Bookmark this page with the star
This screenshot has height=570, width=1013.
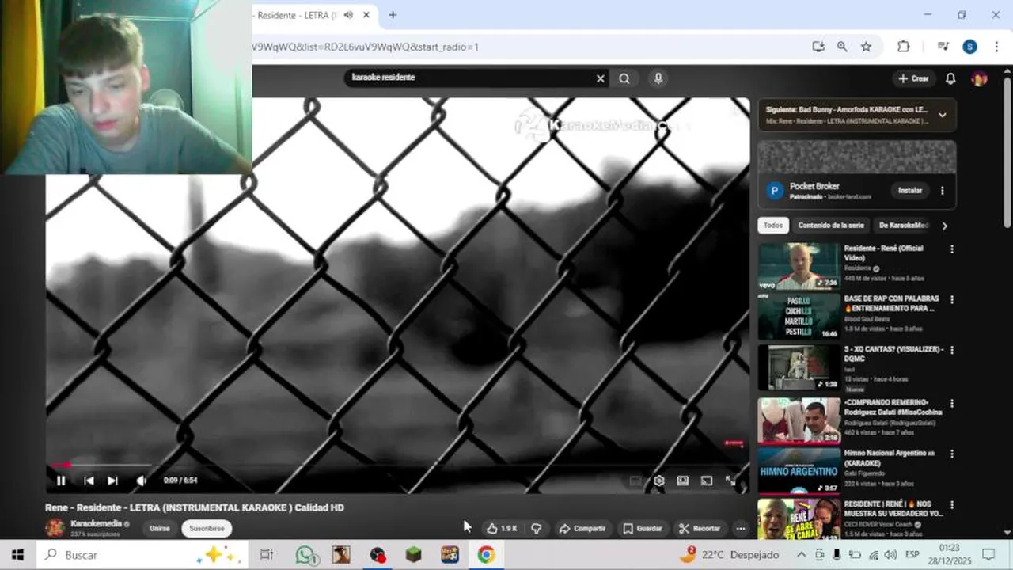[866, 47]
